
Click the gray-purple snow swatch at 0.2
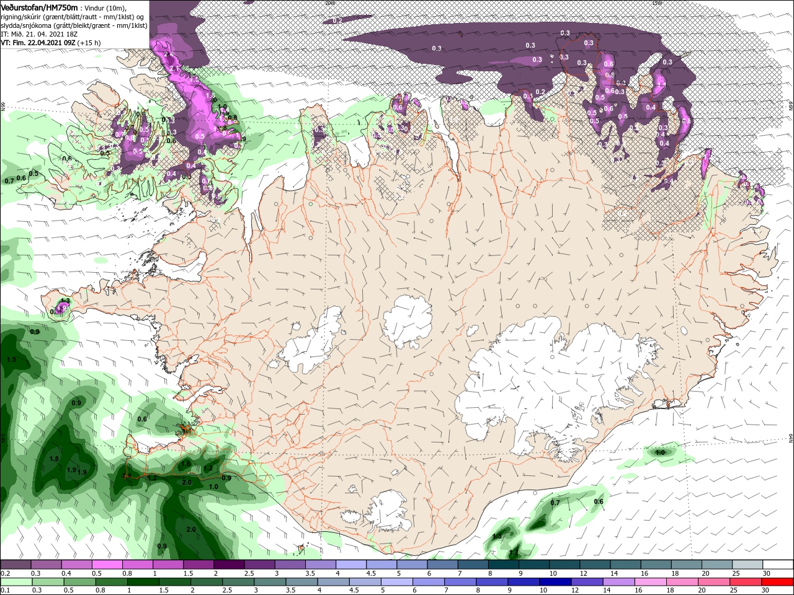(x=16, y=565)
